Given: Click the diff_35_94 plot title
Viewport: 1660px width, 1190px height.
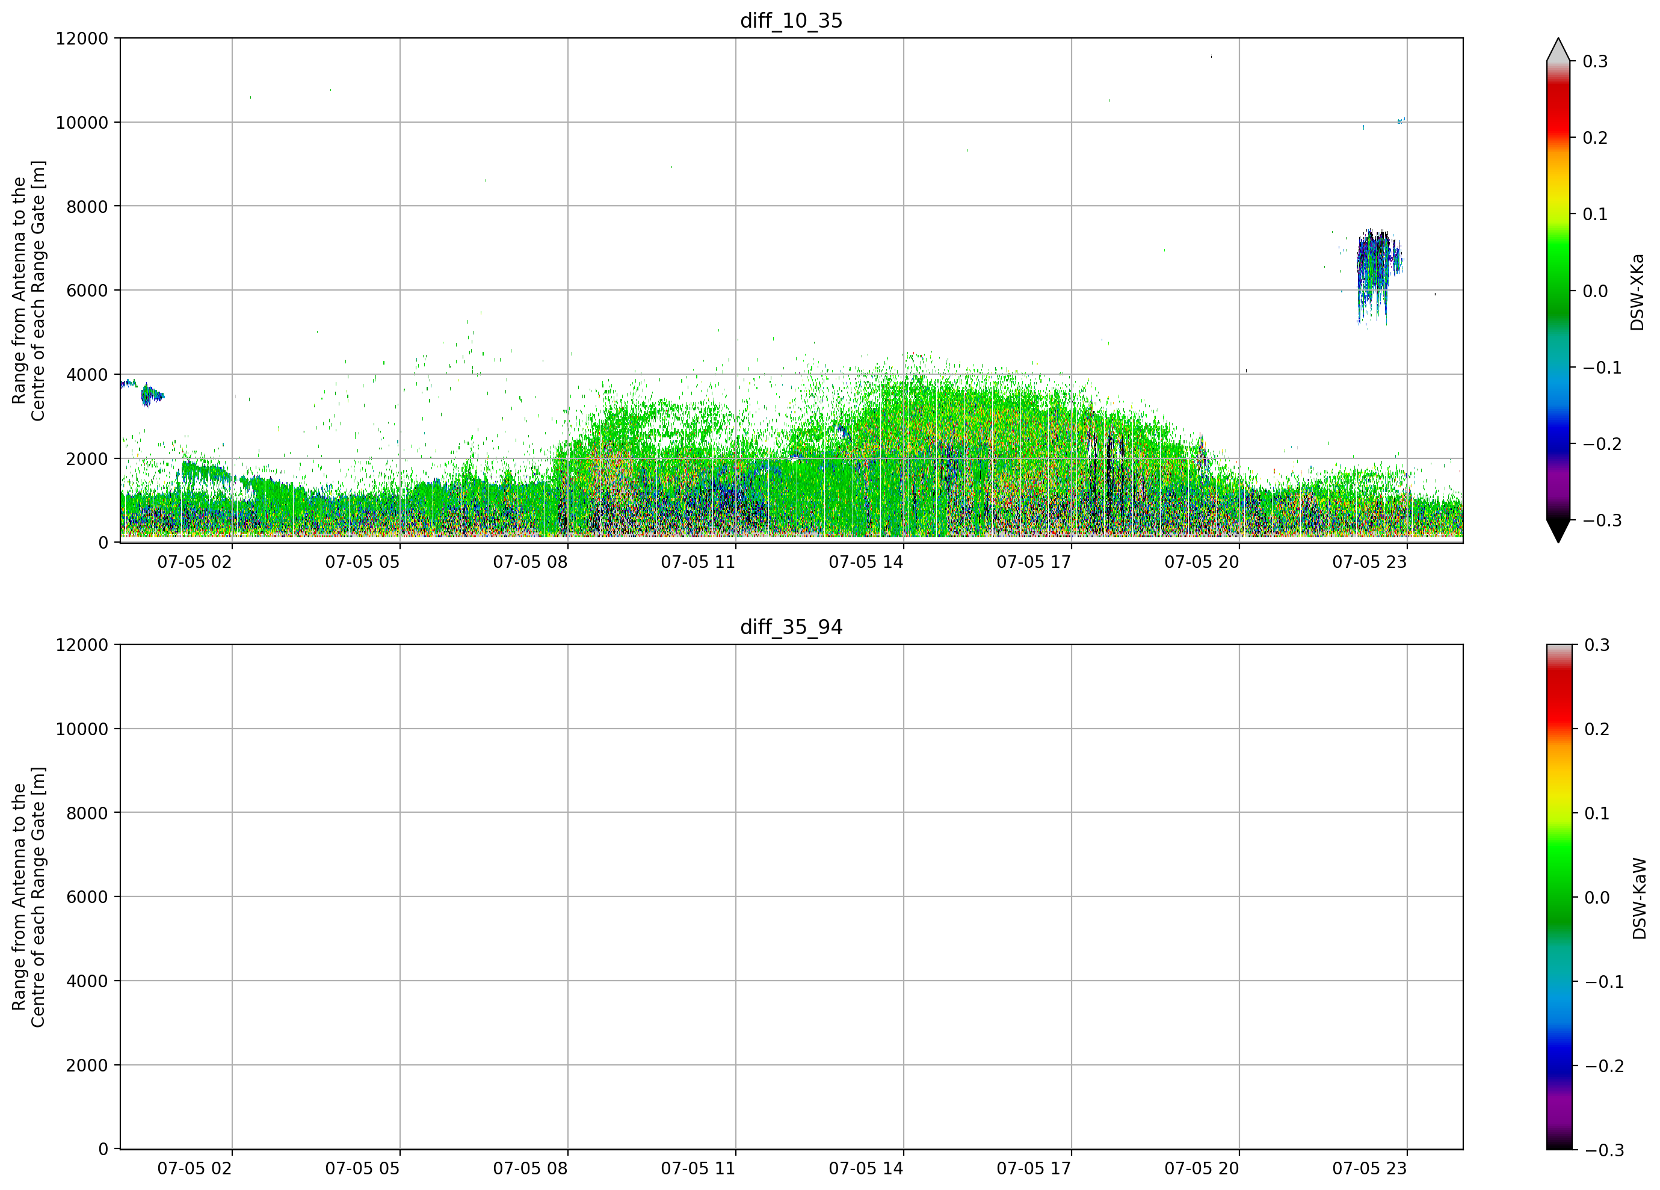Looking at the screenshot, I should tap(791, 627).
